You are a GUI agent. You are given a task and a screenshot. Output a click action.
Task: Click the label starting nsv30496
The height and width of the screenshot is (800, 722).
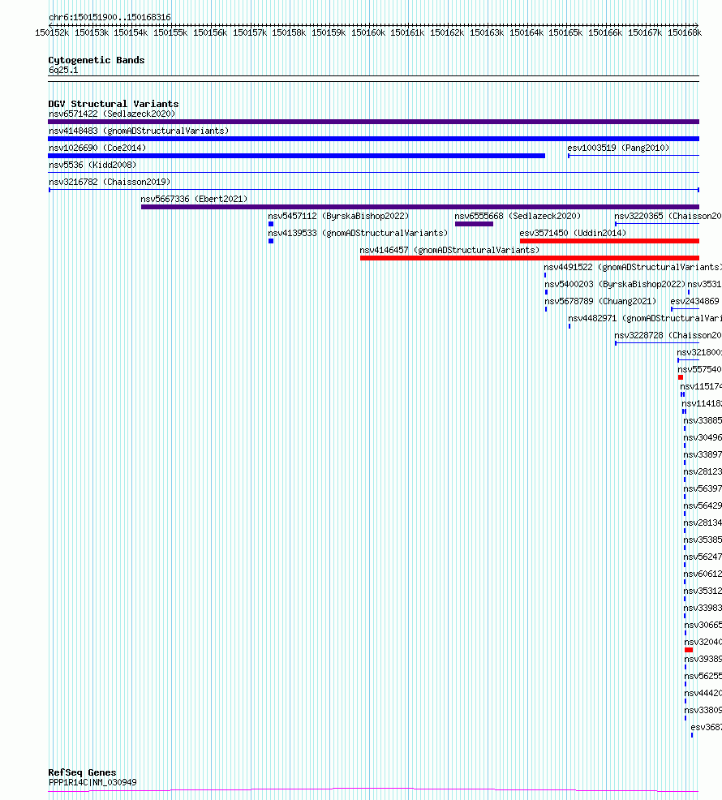click(x=703, y=438)
